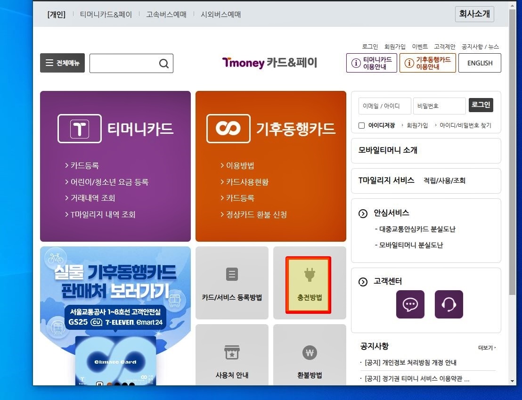Click the page vertical scrollbar thumb
This screenshot has width=522, height=400.
pyautogui.click(x=513, y=151)
